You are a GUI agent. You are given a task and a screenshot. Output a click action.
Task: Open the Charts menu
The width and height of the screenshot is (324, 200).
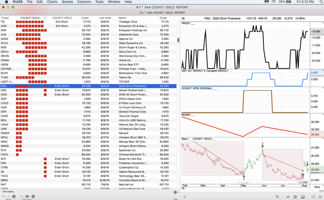point(52,2)
